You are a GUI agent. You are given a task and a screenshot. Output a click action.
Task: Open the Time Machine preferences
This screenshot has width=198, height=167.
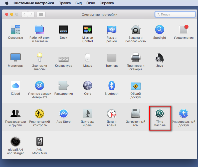point(160,114)
